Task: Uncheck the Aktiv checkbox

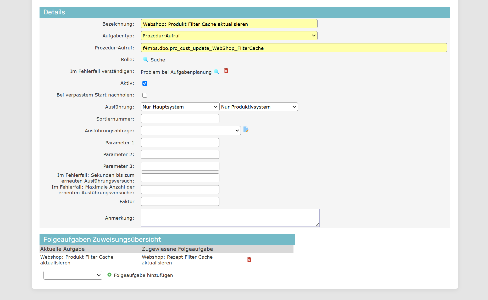Action: [x=145, y=83]
